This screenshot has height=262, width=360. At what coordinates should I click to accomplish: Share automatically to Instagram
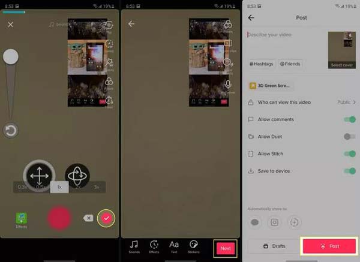(275, 221)
